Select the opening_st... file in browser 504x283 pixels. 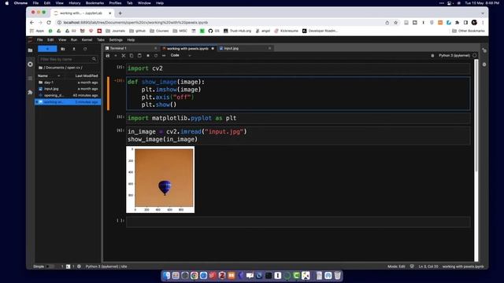click(68, 95)
